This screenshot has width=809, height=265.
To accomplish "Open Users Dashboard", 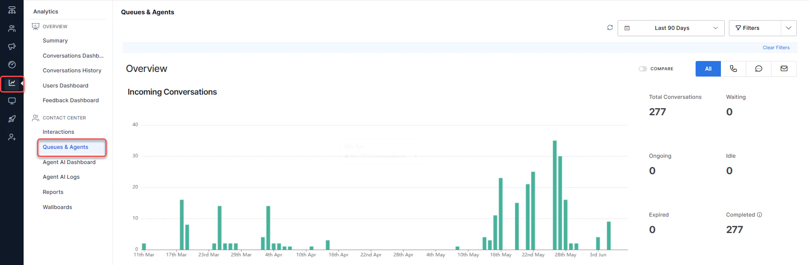I will pos(65,85).
